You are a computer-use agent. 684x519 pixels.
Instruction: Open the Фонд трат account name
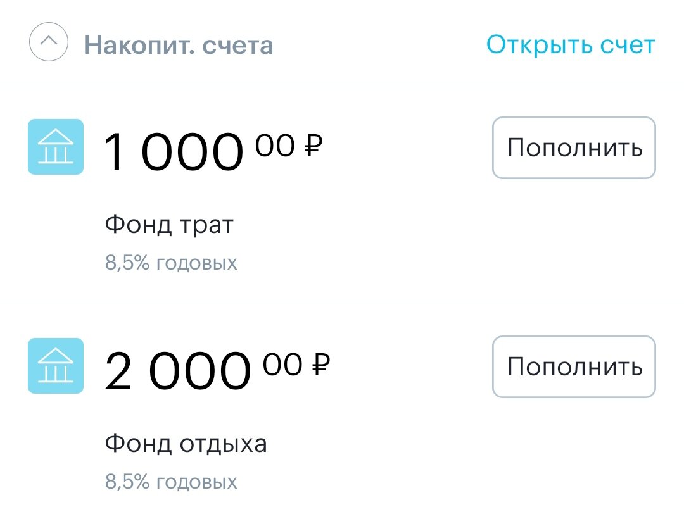(x=169, y=225)
